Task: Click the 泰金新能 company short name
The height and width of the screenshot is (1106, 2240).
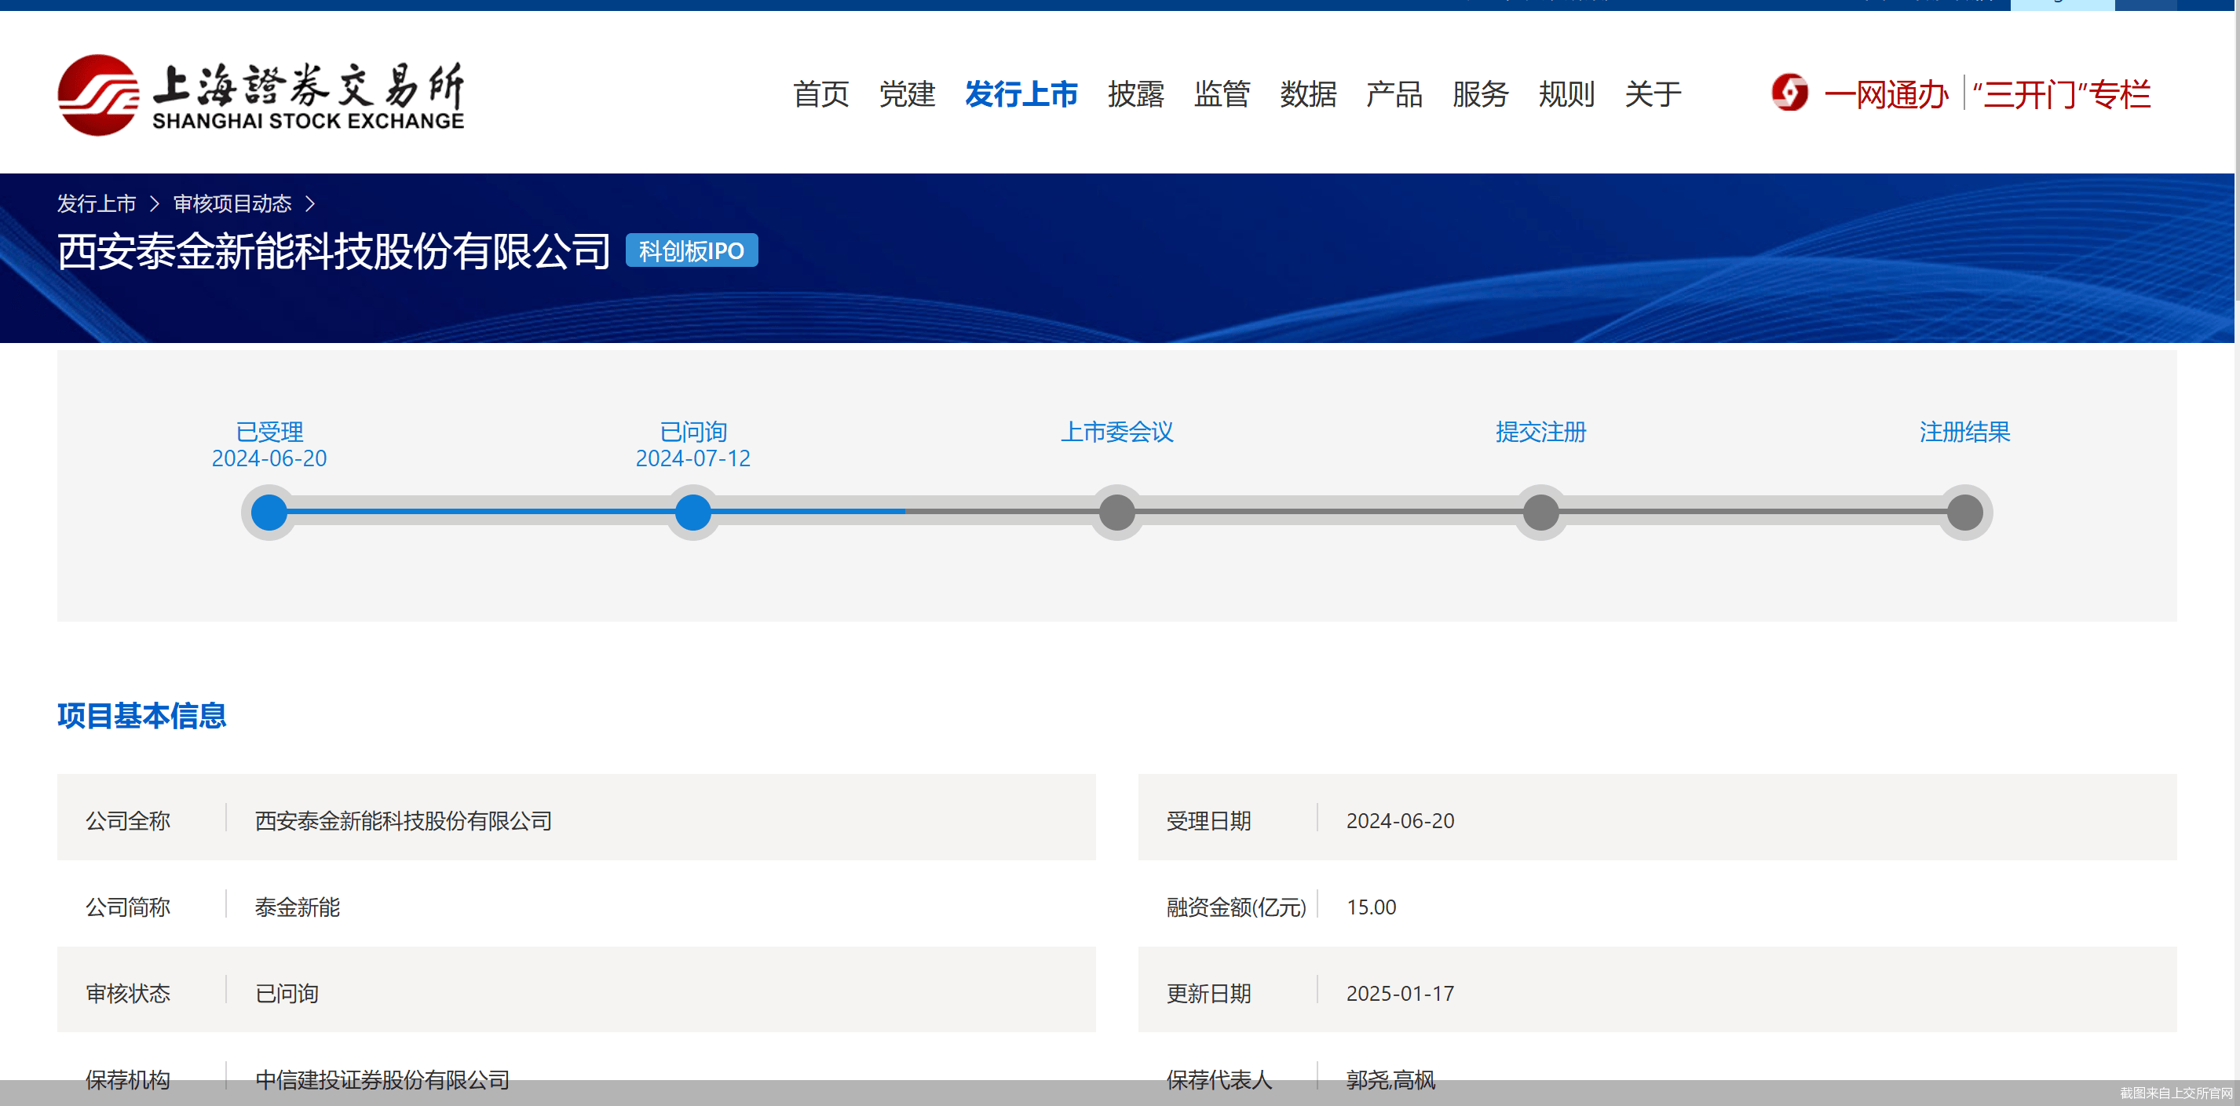Action: click(x=298, y=907)
